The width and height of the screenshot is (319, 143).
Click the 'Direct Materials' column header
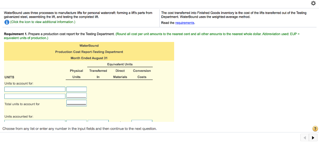coord(120,74)
